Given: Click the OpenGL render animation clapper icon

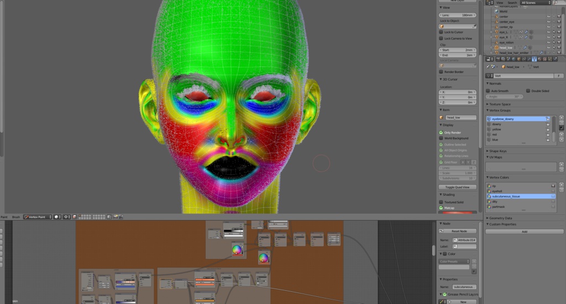Looking at the screenshot, I should [120, 217].
